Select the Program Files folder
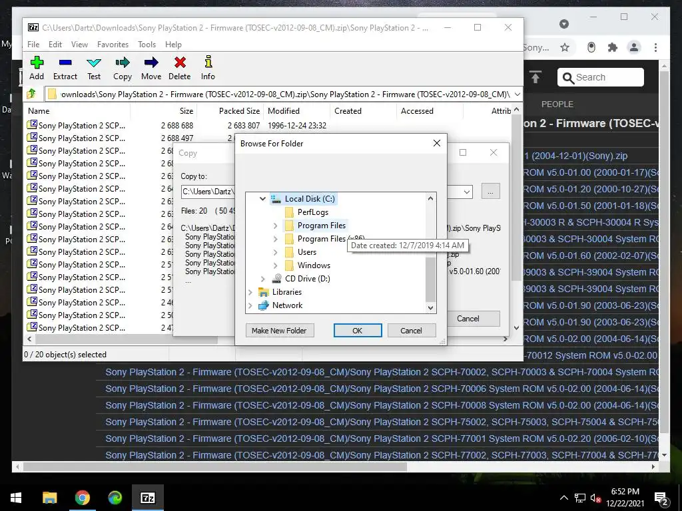The width and height of the screenshot is (682, 511). (322, 226)
